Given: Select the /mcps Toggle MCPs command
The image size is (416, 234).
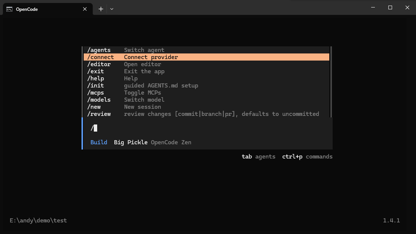Looking at the screenshot, I should 124,93.
